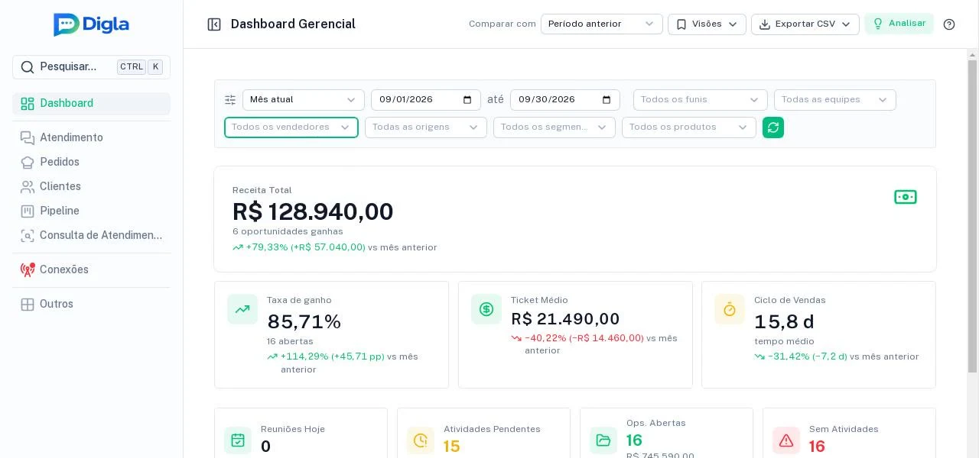Go to Dashboard in the sidebar
Screen dimensions: 979x458
tap(91, 104)
